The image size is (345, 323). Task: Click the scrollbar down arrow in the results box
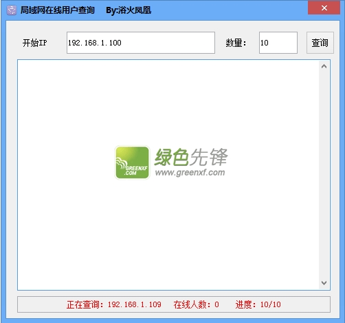[x=324, y=283]
